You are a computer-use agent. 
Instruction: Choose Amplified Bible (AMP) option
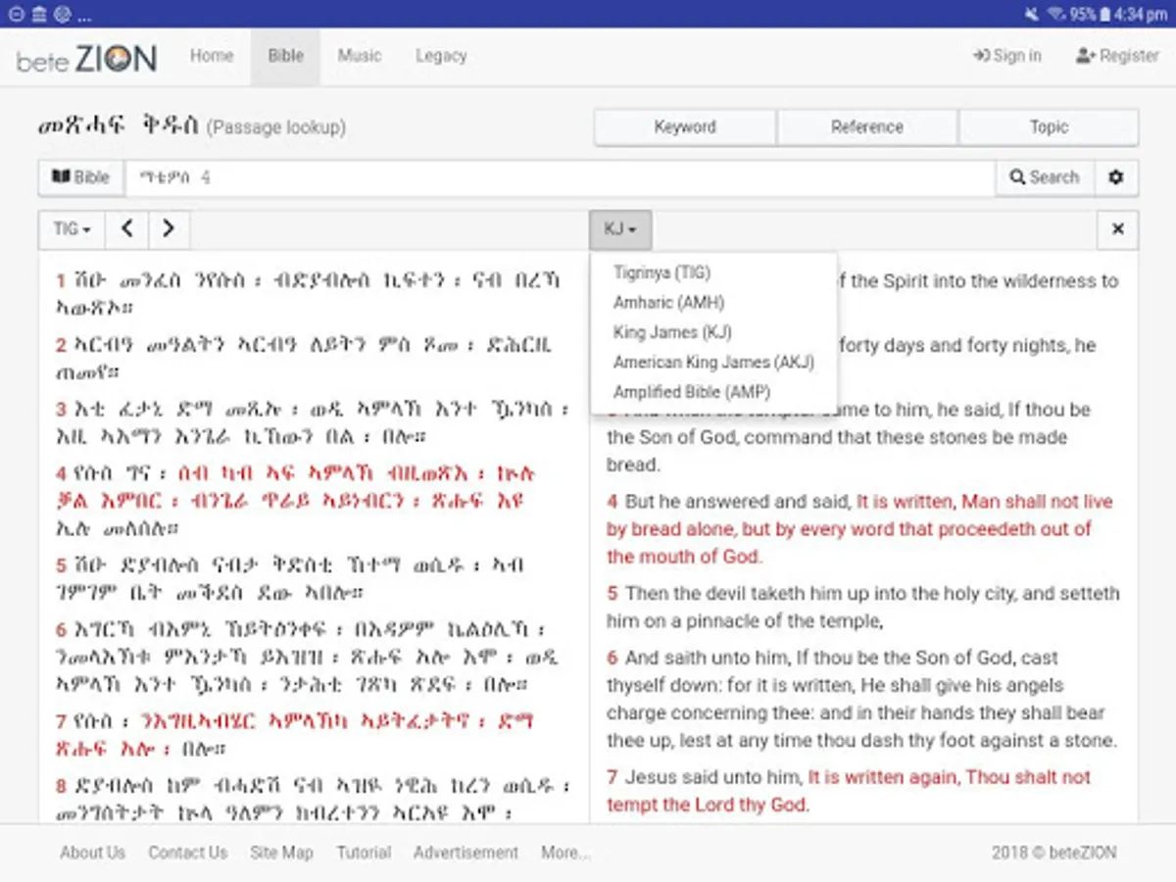(x=691, y=392)
